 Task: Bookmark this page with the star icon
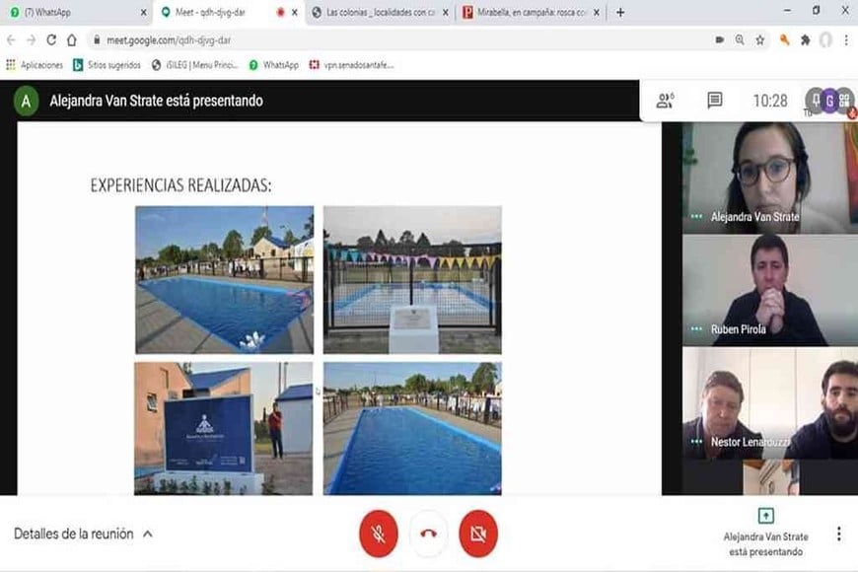(x=759, y=40)
